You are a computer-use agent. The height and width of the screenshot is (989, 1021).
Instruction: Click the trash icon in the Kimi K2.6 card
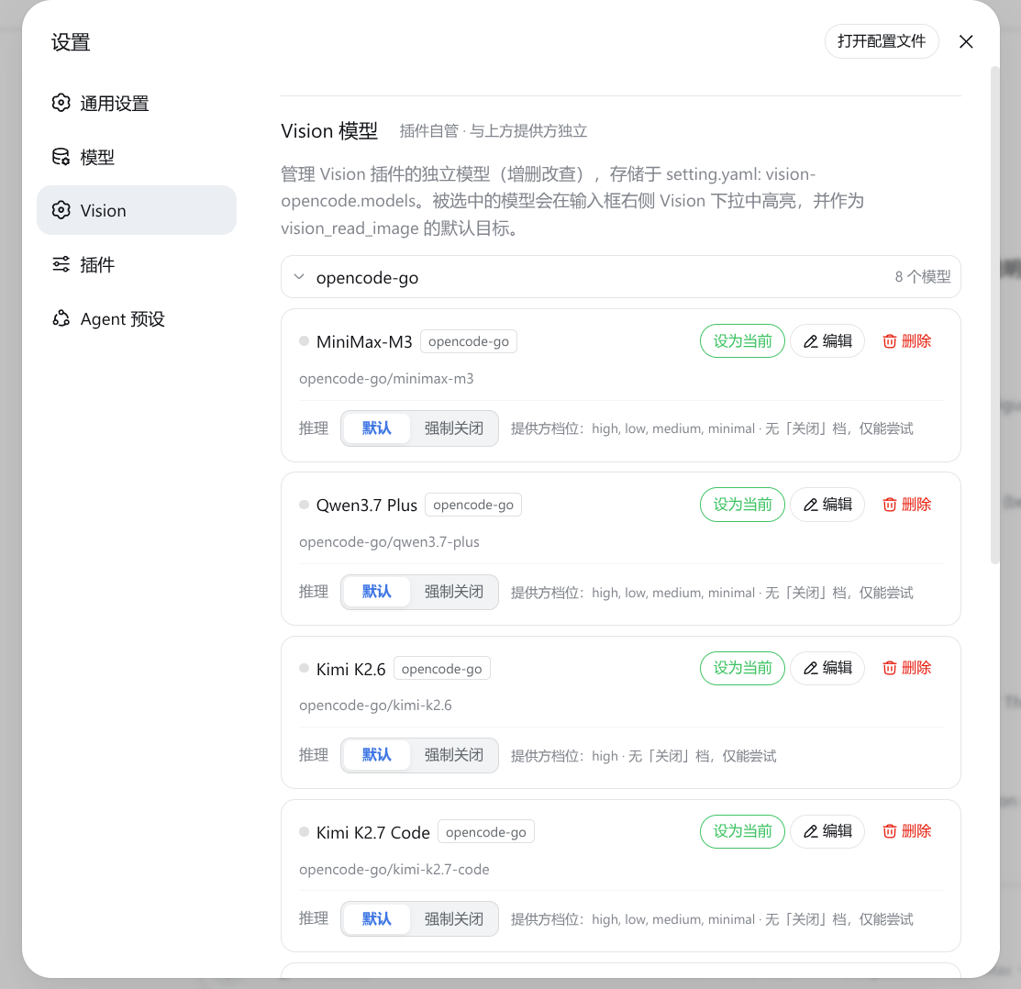890,668
